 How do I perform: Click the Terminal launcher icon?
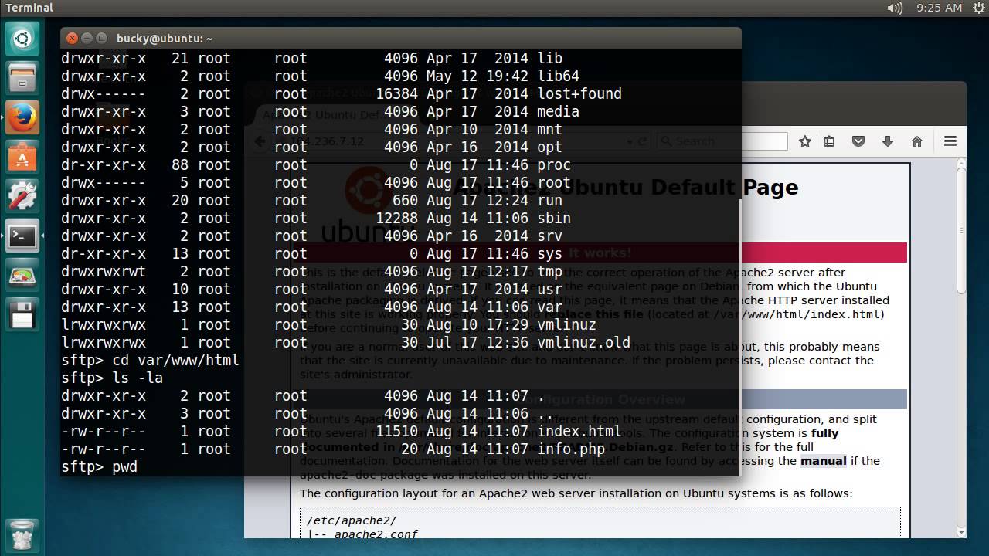pyautogui.click(x=22, y=237)
